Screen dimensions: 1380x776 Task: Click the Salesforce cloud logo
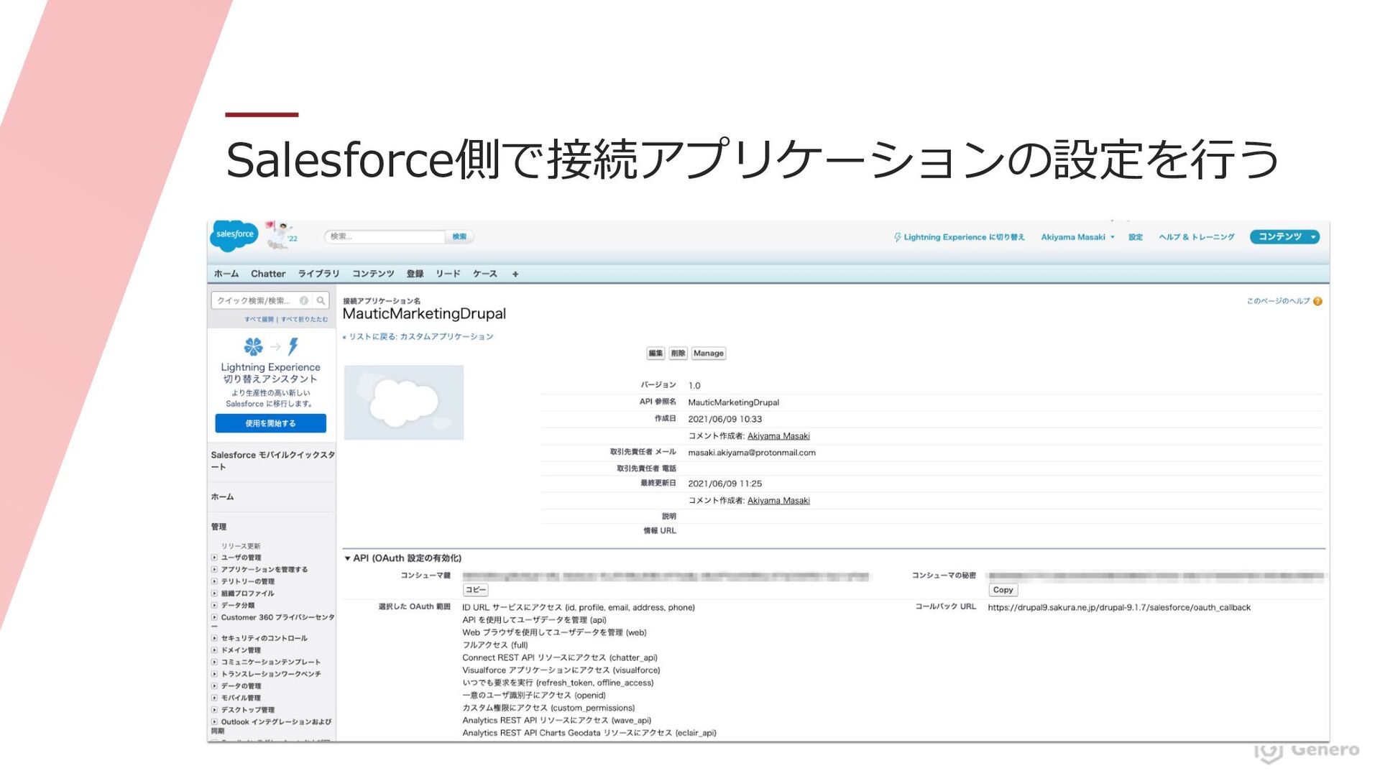point(234,236)
